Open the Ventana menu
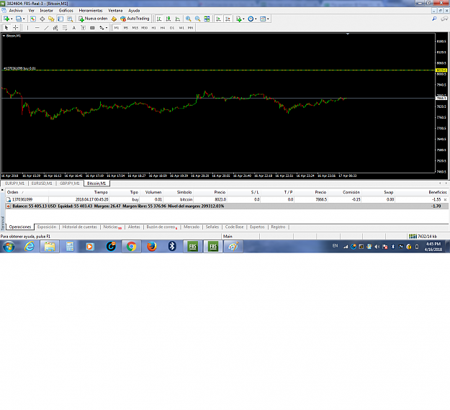450x410 pixels. [115, 11]
